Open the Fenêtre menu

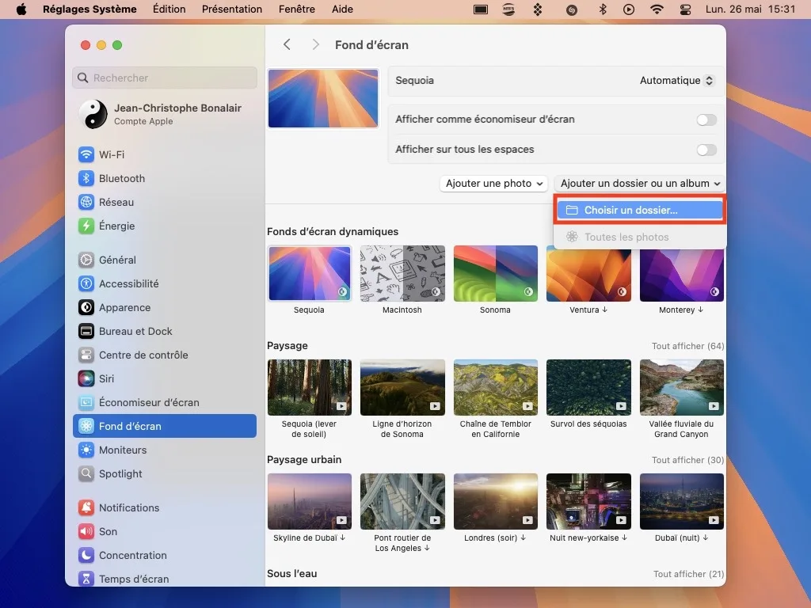pos(297,9)
